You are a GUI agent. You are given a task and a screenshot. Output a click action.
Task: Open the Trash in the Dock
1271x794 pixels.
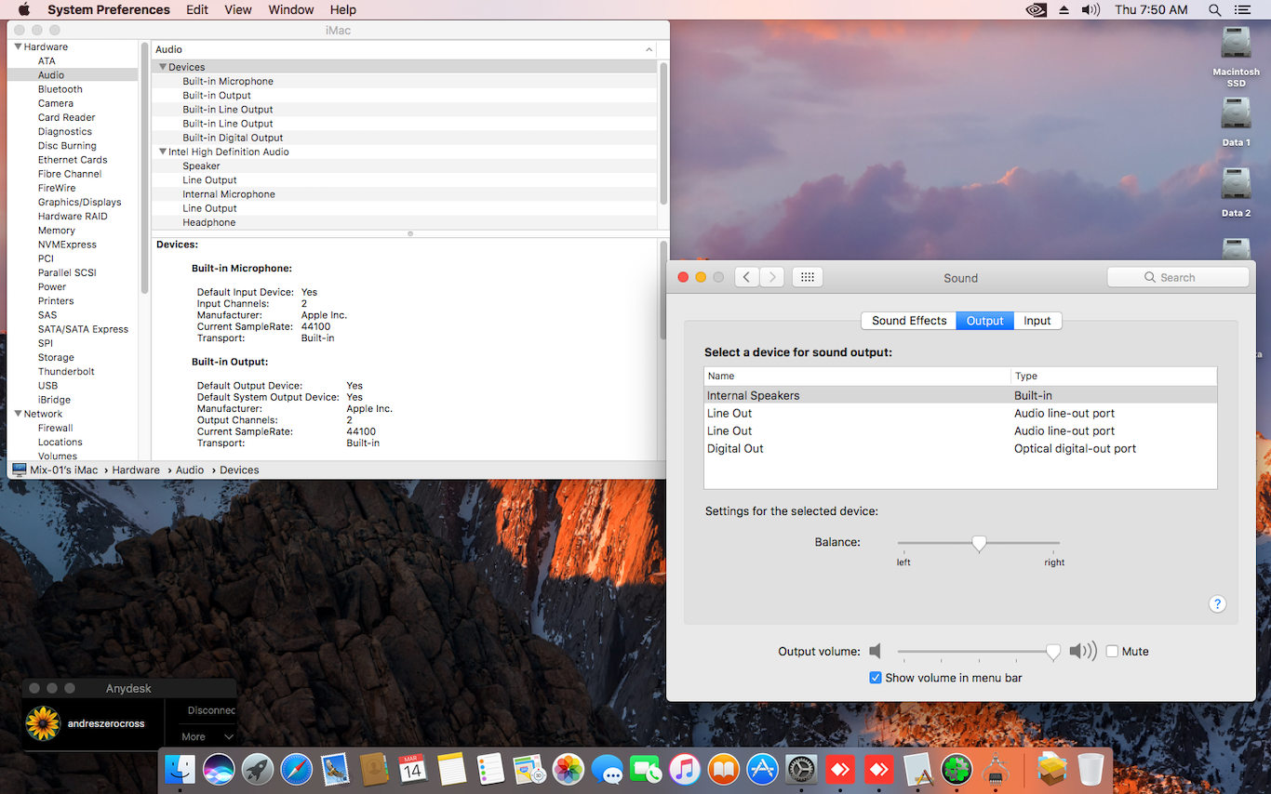[1090, 769]
